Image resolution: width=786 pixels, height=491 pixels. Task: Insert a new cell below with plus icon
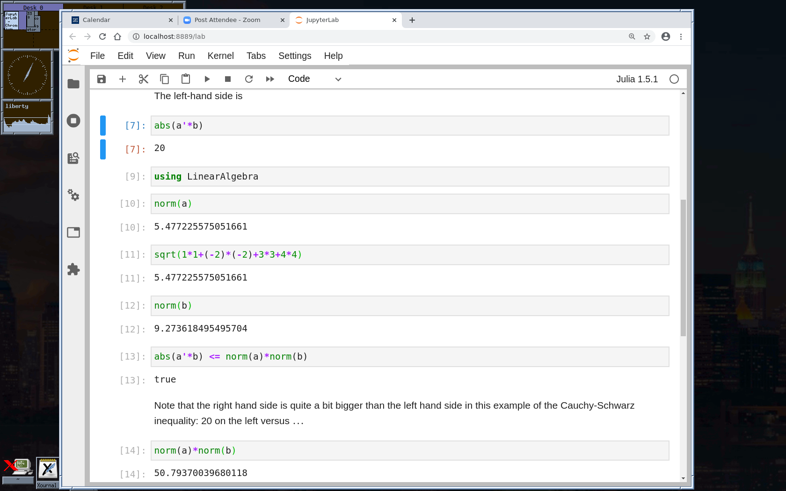(123, 79)
